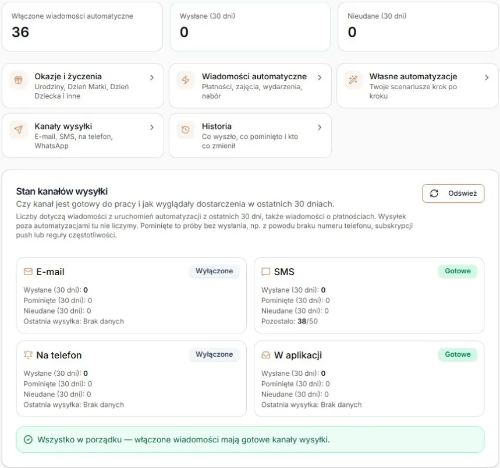This screenshot has height=468, width=500.
Task: Open Historia via its chevron arrow
Action: (320, 128)
